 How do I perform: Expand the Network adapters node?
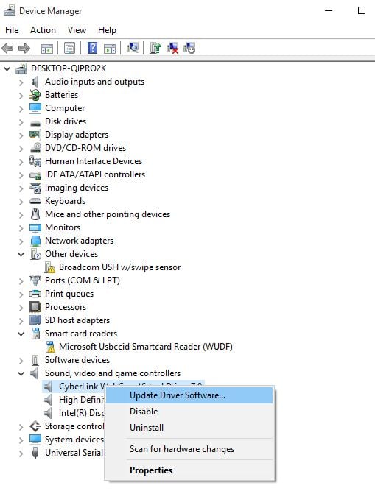[21, 241]
